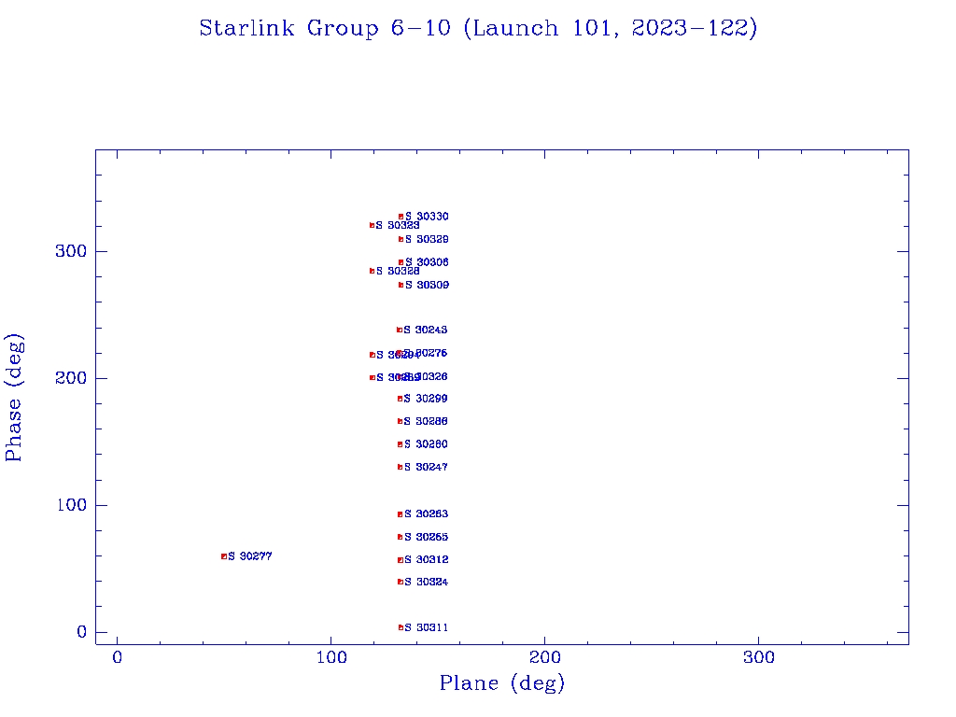
Task: Select the red marker for S 30299
Action: point(401,399)
